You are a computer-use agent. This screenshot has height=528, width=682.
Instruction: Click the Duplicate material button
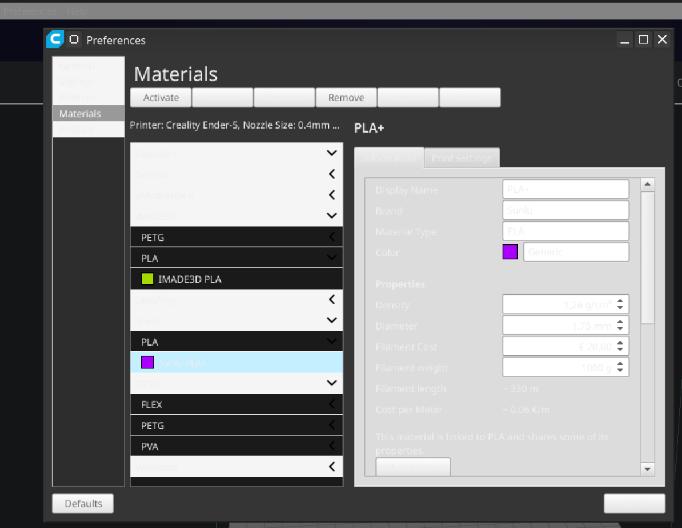[284, 98]
